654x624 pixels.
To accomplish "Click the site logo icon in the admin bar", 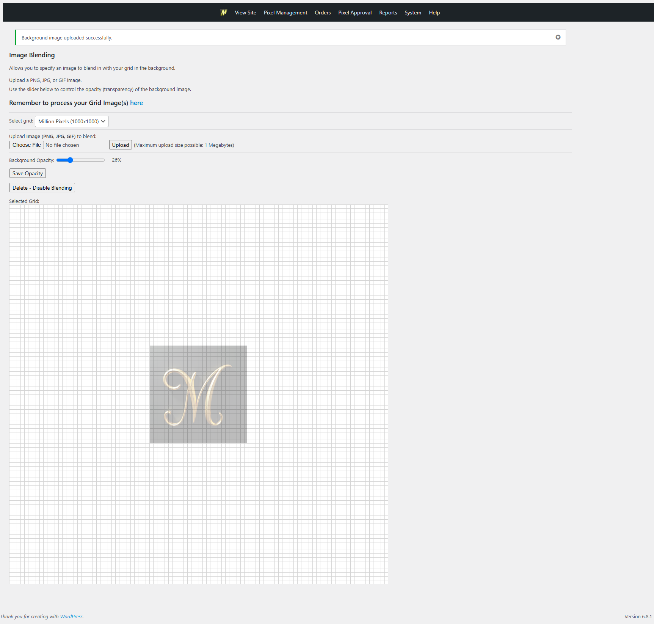I will [223, 12].
